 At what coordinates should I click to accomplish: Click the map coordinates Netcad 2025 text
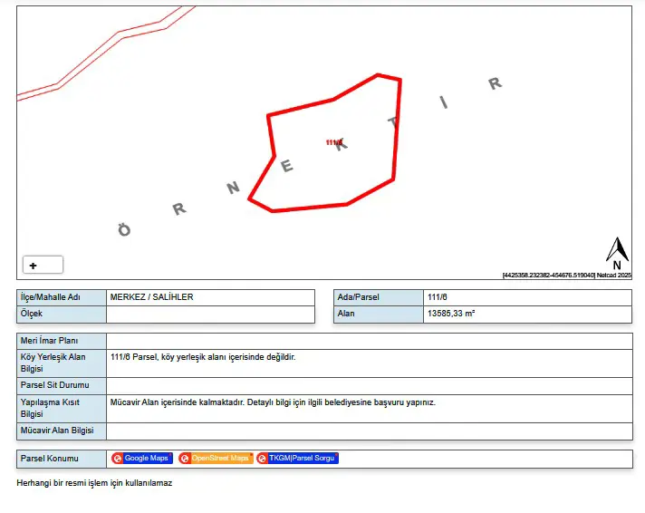pos(566,275)
